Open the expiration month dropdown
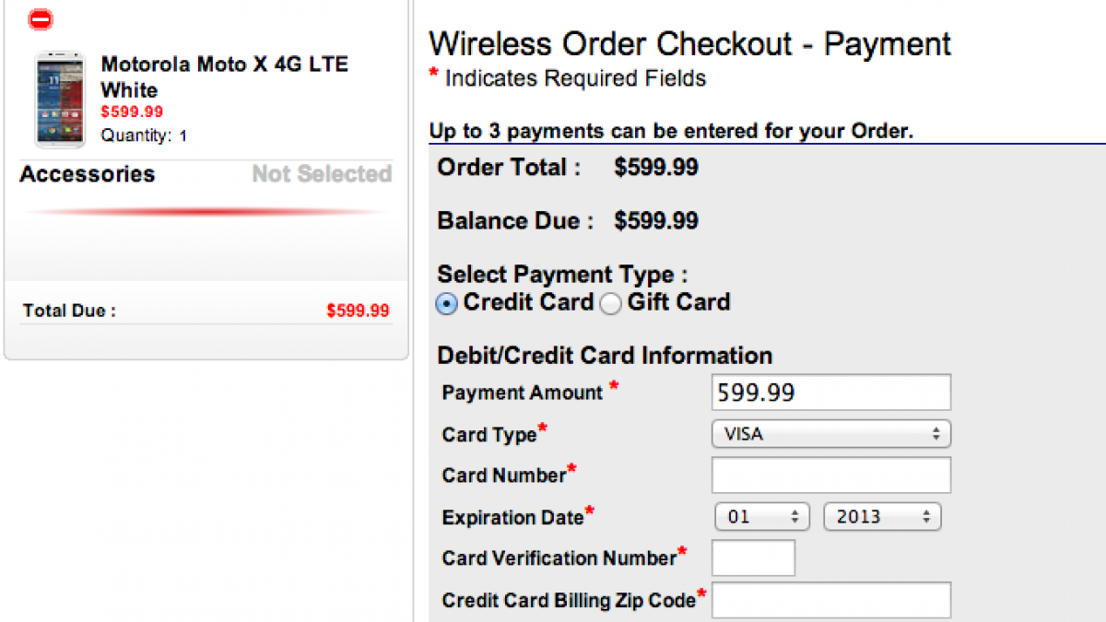This screenshot has width=1106, height=622. click(x=761, y=517)
